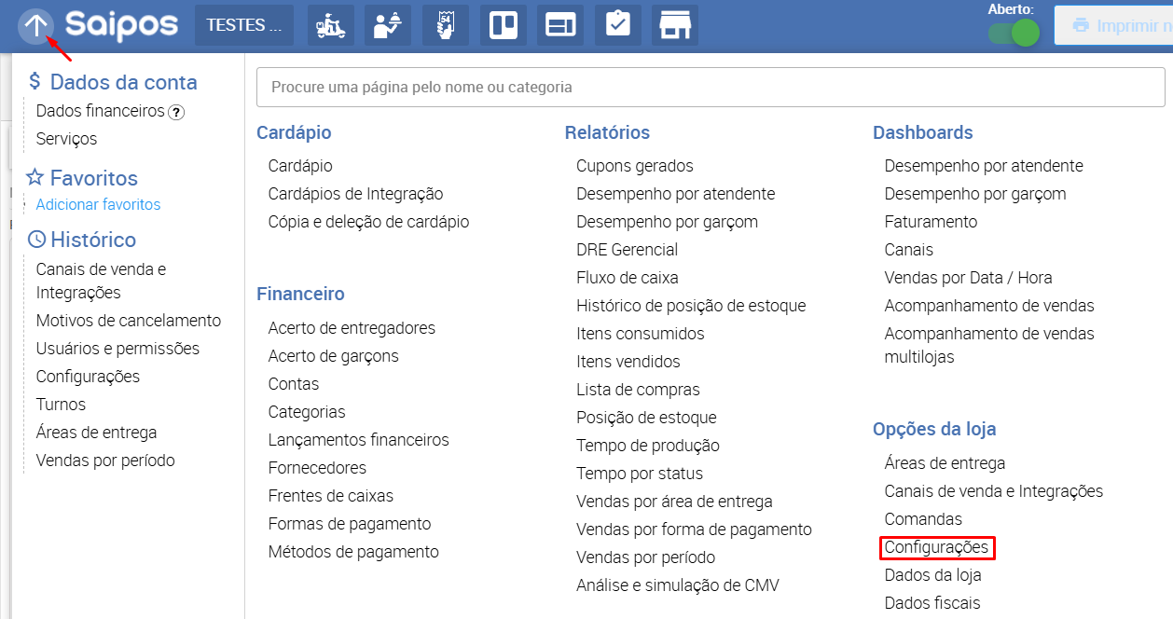Click the page search field

(x=711, y=88)
